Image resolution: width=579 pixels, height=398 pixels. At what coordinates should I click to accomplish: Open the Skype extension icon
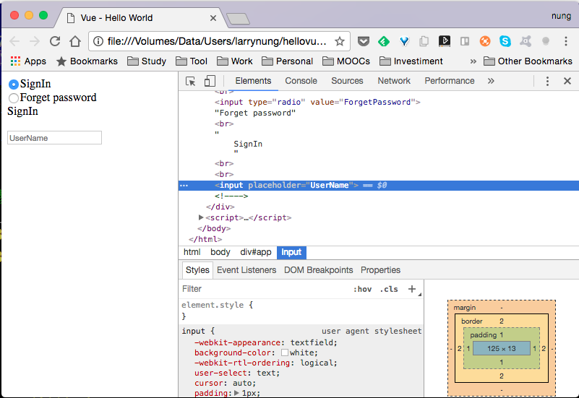(x=505, y=41)
